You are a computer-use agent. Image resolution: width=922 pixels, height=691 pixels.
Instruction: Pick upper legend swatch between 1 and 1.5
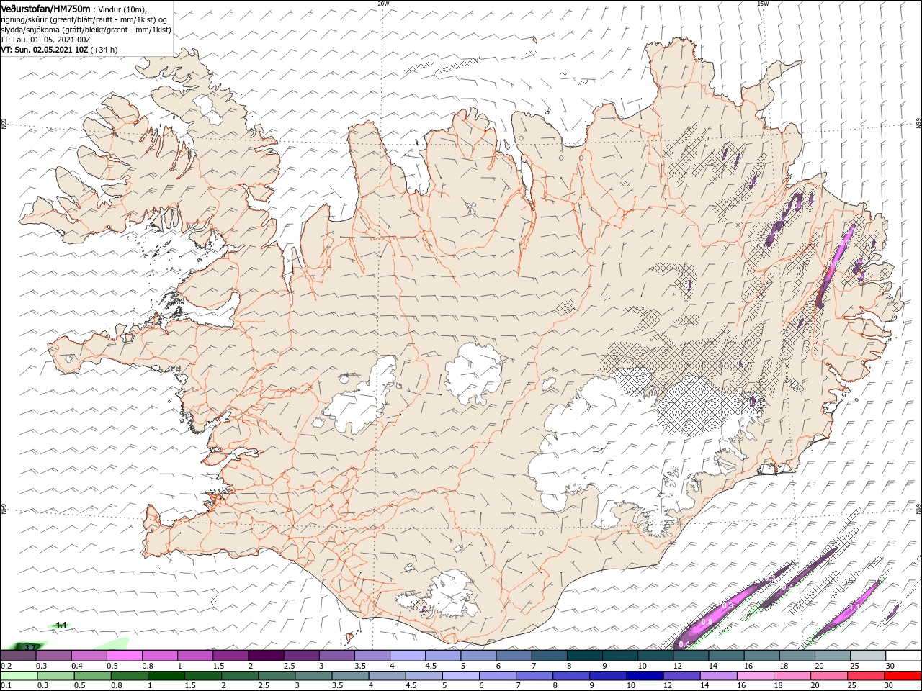(x=195, y=656)
